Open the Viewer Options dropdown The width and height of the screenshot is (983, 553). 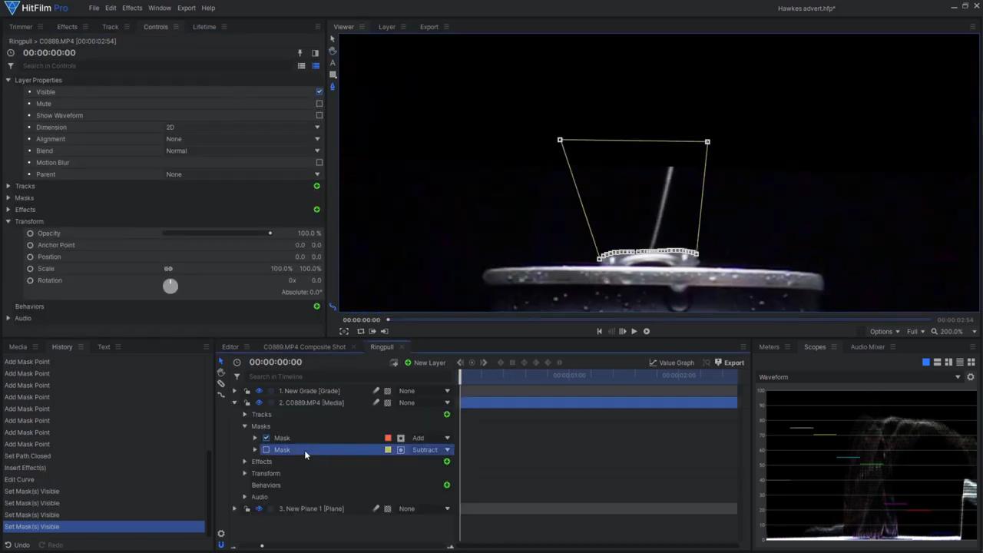click(885, 332)
